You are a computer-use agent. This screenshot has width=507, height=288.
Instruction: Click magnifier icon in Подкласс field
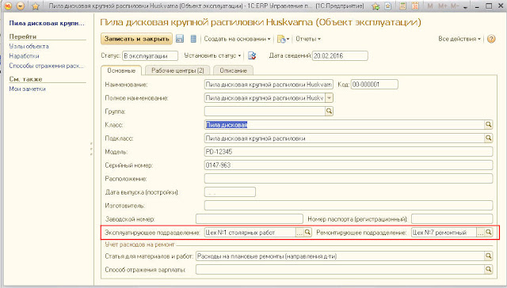coord(488,138)
